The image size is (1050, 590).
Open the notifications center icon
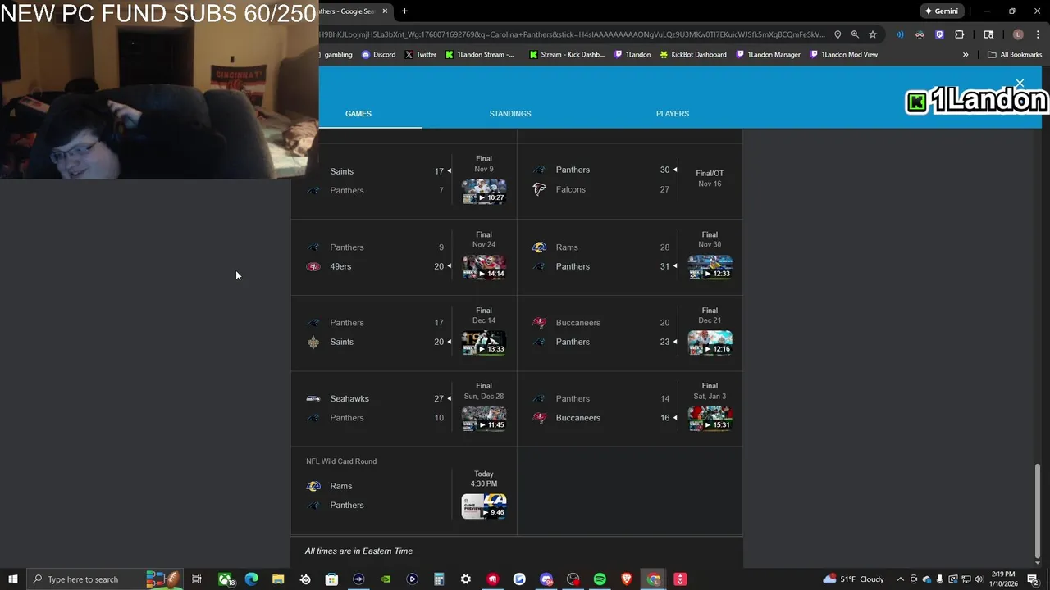click(1033, 579)
